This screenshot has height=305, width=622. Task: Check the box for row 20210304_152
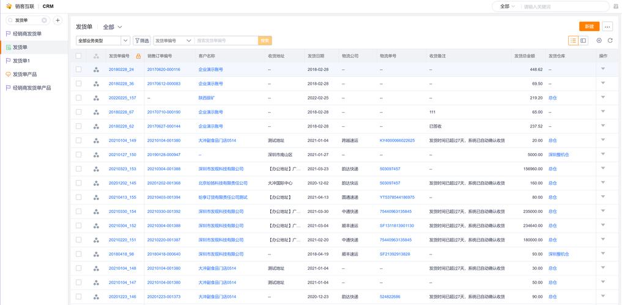[78, 226]
